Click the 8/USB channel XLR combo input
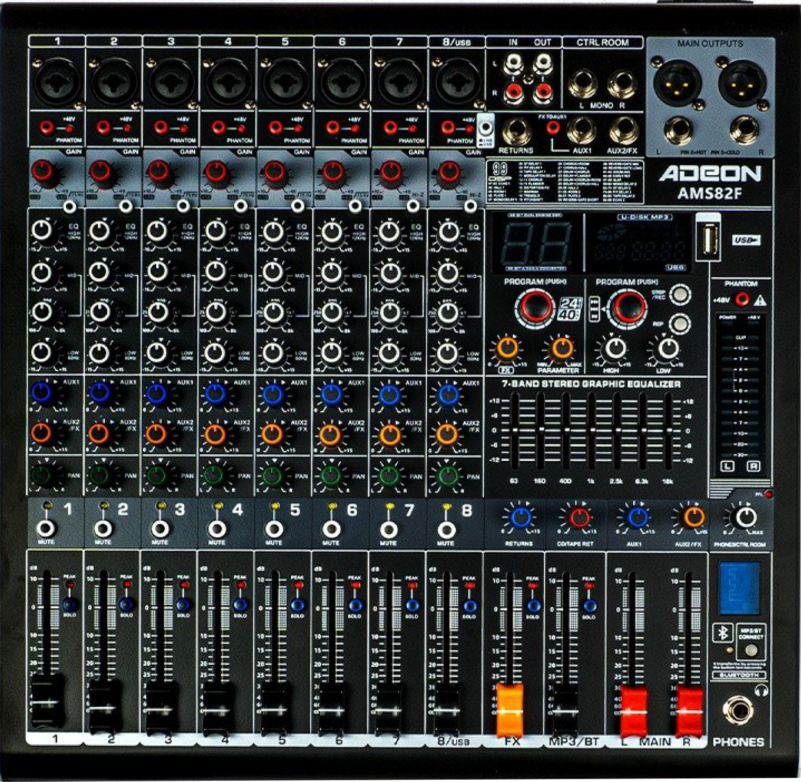 [x=457, y=81]
